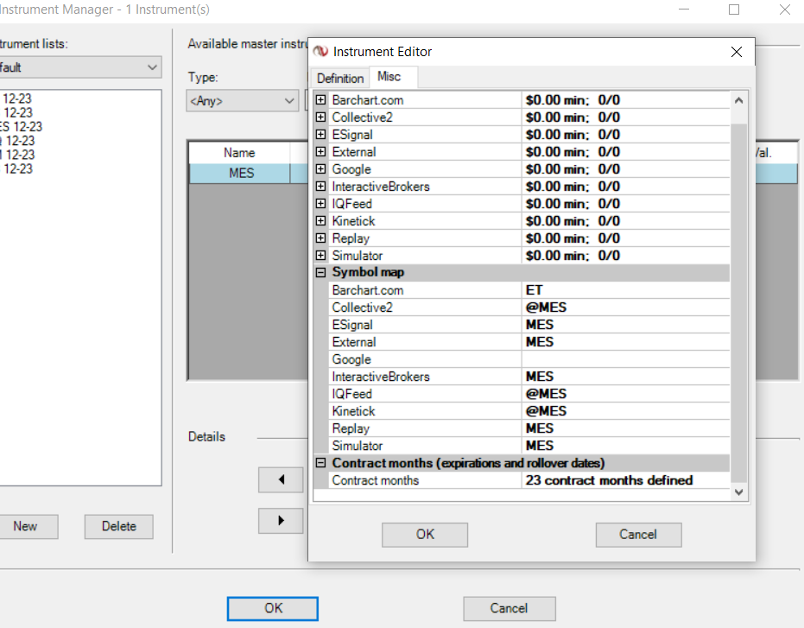804x628 pixels.
Task: Expand the ESignal commission row
Action: pos(320,135)
